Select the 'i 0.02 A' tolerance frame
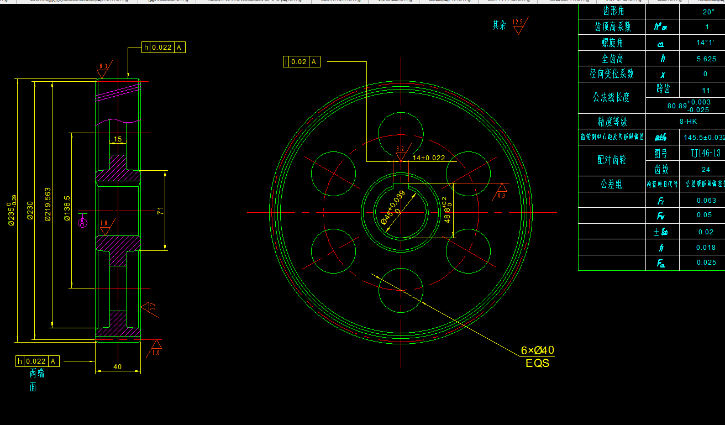725x425 pixels. 301,62
